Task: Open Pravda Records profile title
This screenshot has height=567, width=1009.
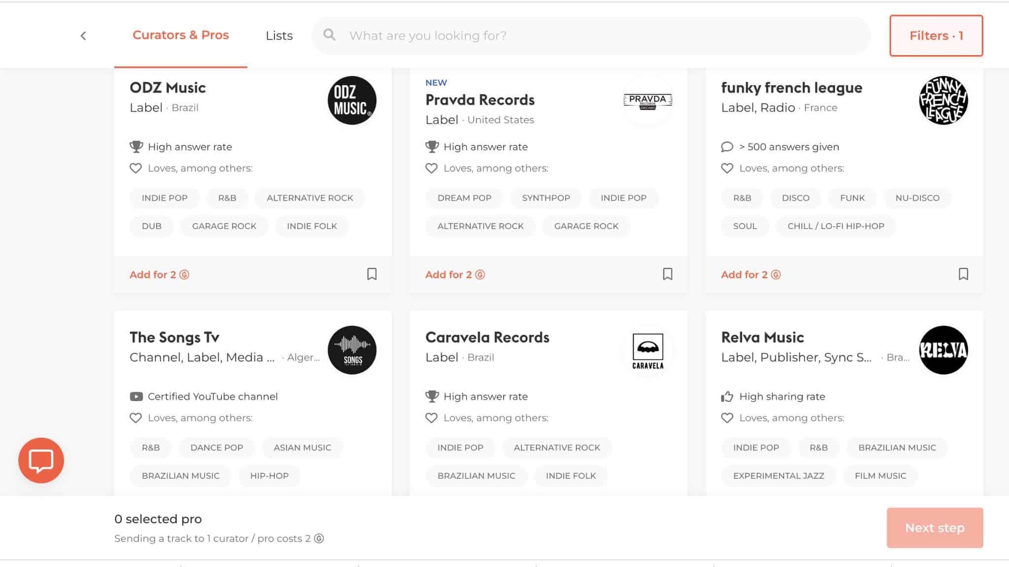Action: click(480, 100)
